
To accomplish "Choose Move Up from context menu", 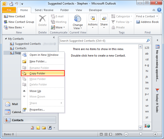I will pyautogui.click(x=43, y=91).
